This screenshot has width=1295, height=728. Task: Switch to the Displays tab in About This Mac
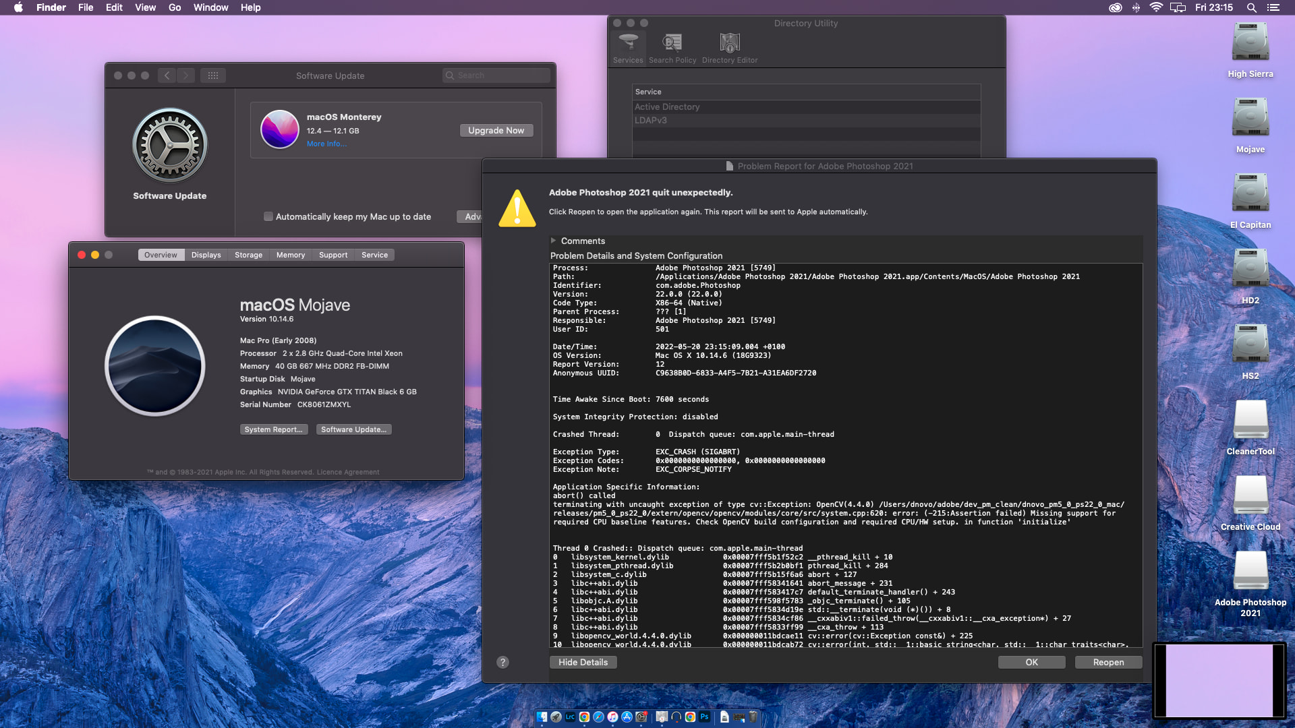(x=206, y=255)
